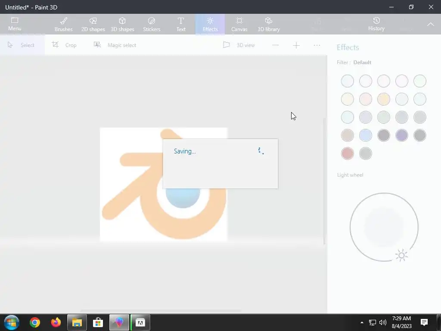Zoom in with the plus button
The width and height of the screenshot is (441, 331).
click(x=296, y=45)
